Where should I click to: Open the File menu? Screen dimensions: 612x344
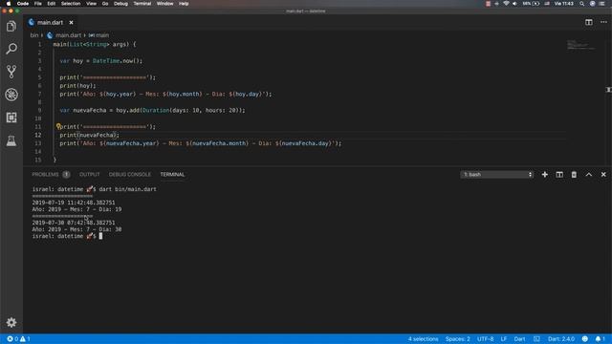(38, 4)
